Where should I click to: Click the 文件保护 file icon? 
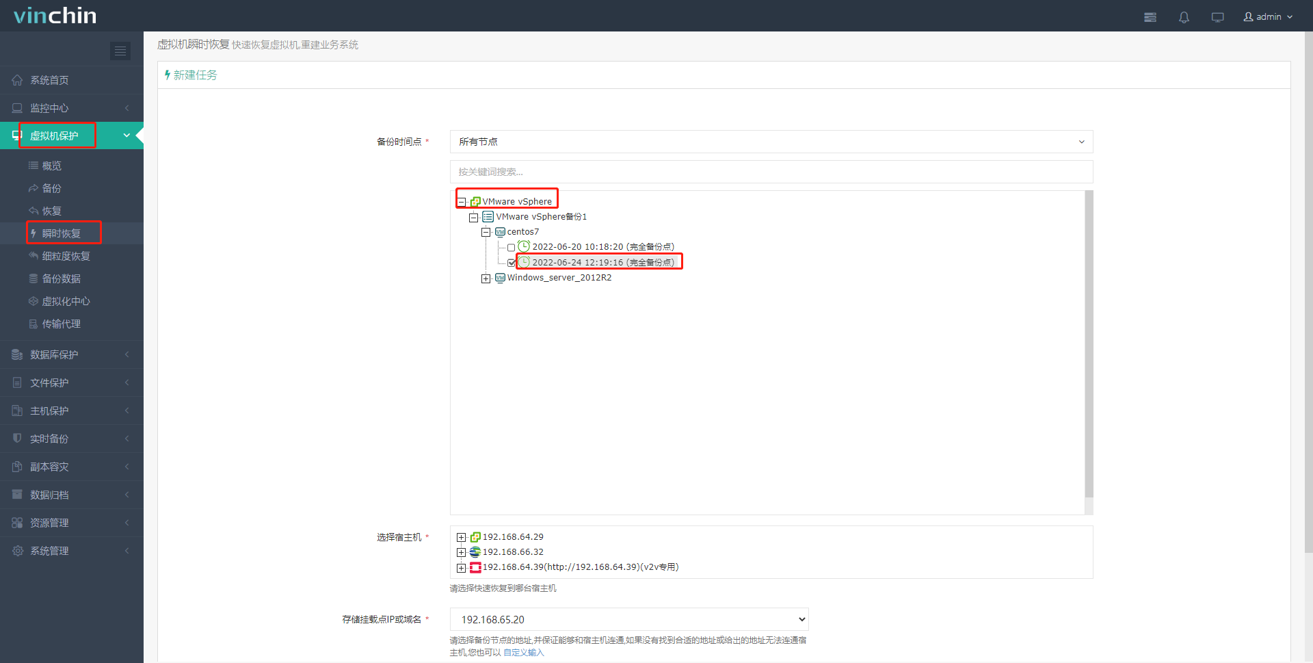(x=17, y=382)
